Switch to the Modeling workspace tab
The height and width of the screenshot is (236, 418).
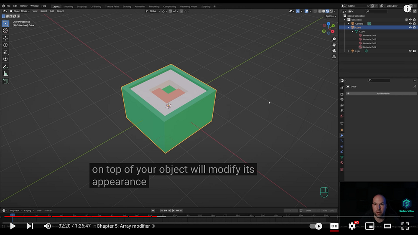pos(68,6)
